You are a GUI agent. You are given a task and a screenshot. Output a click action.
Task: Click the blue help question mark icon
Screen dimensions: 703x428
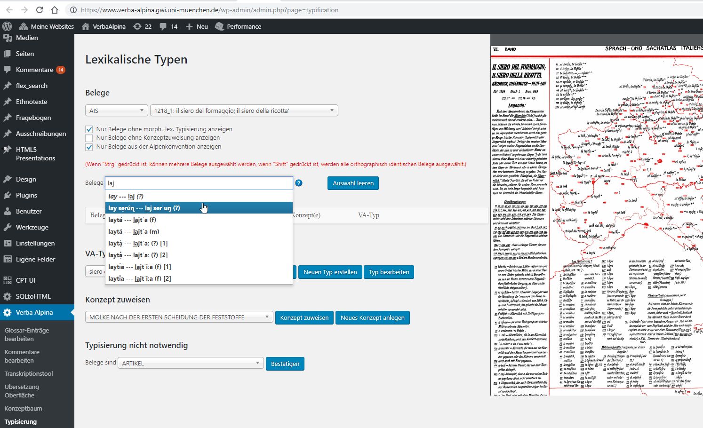299,183
